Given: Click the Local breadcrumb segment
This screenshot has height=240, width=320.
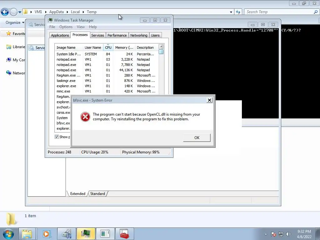Looking at the screenshot, I should tap(75, 12).
